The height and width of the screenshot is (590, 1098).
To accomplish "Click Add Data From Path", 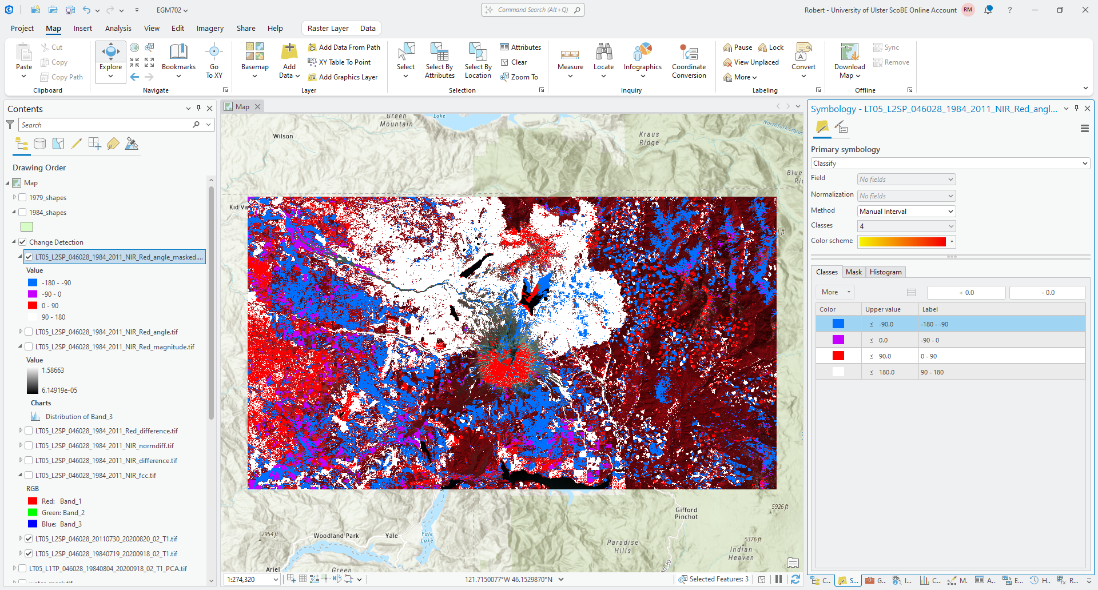I will click(344, 47).
